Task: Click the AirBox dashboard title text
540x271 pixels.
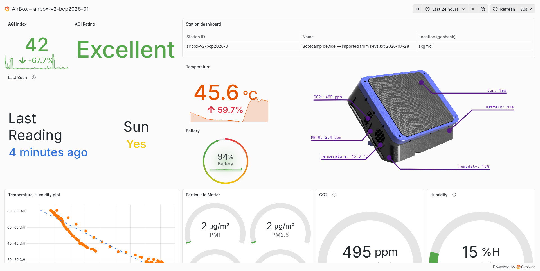Action: [x=50, y=9]
